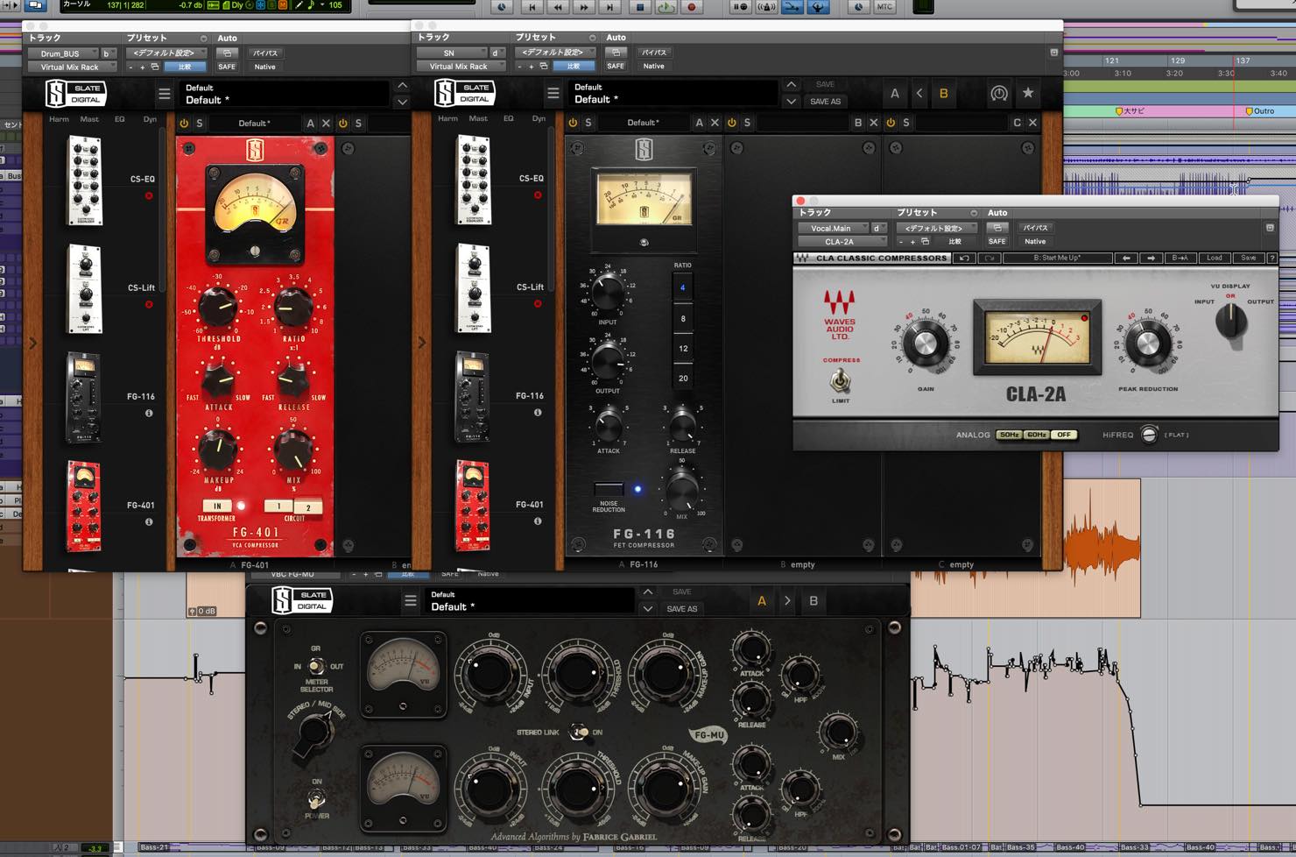
Task: Select FG-401 circuit 2
Action: tap(307, 507)
